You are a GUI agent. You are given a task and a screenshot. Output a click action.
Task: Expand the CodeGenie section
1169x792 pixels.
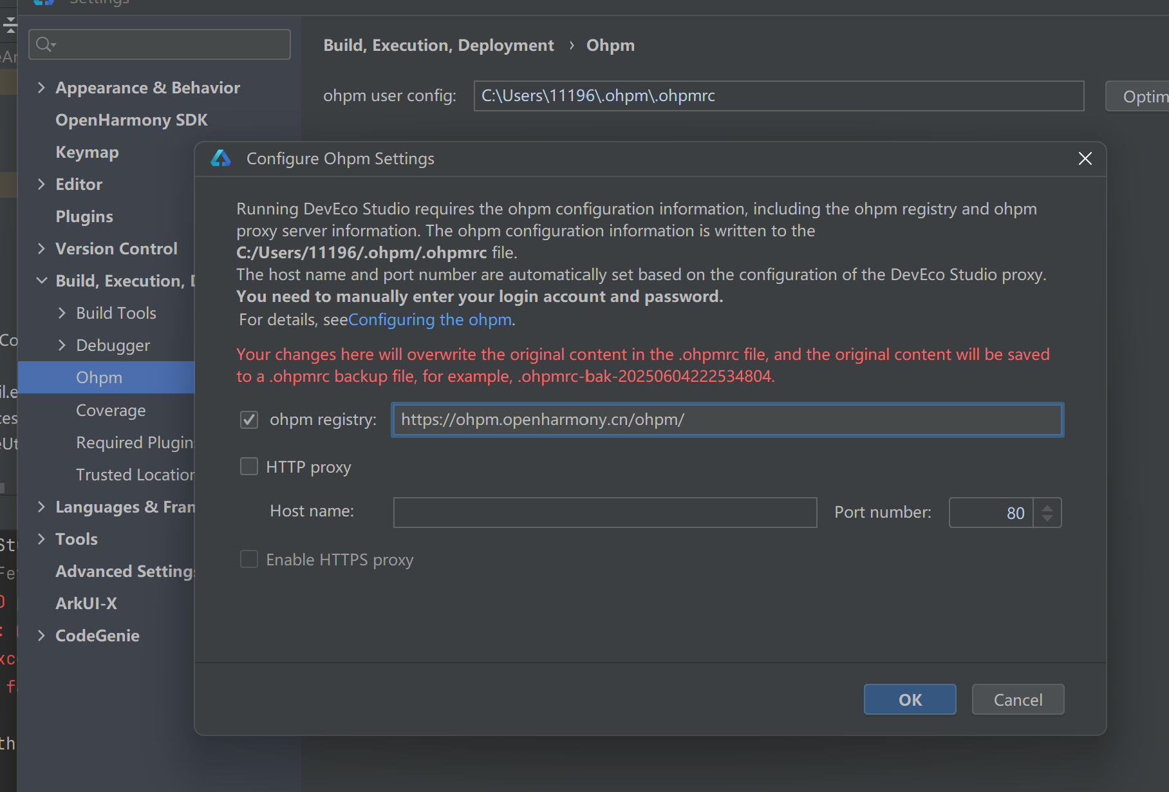(x=41, y=636)
